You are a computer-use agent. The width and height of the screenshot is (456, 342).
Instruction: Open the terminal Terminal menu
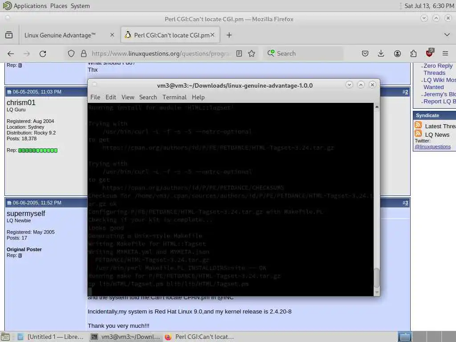pos(175,97)
